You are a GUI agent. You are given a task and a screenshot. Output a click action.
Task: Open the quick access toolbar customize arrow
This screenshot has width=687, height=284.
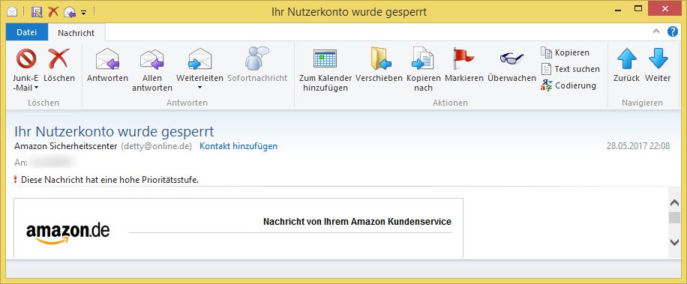tap(84, 12)
